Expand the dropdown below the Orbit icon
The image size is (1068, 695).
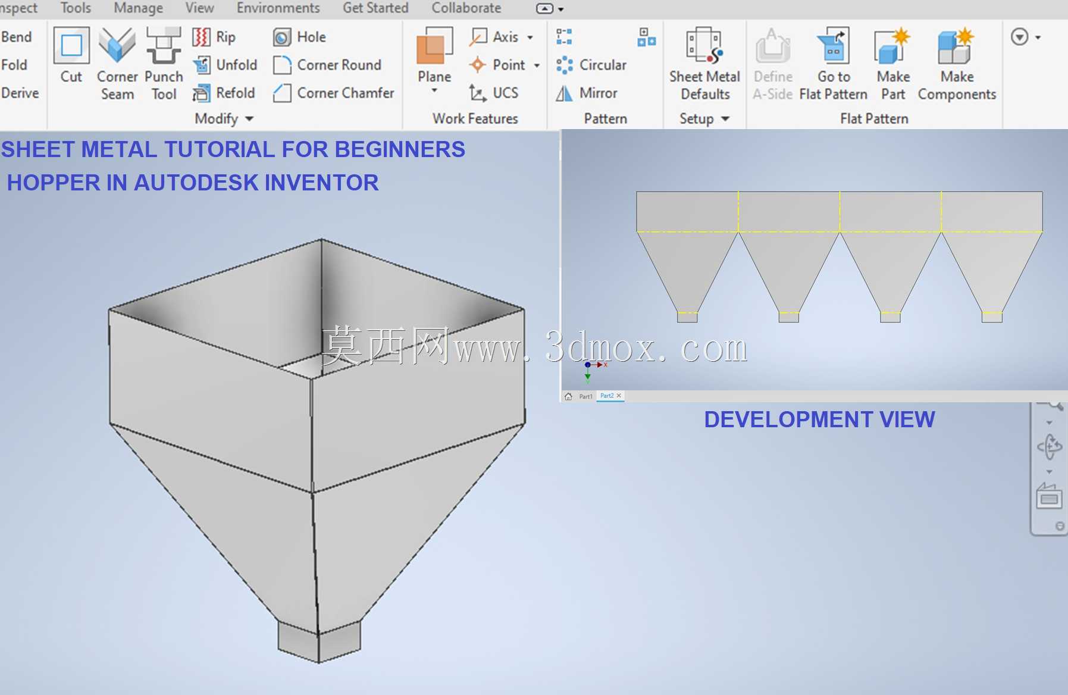pos(1050,472)
